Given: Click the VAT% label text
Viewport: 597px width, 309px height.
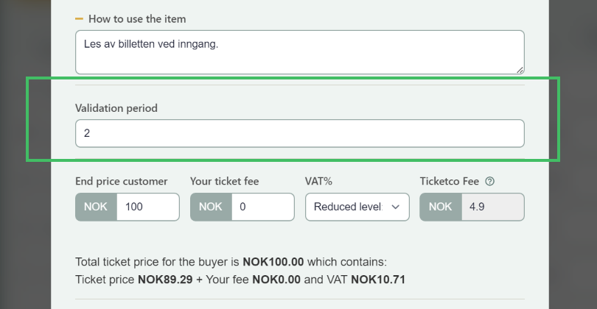Looking at the screenshot, I should click(318, 181).
